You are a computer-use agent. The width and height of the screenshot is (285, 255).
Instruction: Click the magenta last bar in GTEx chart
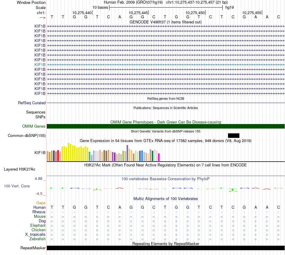(x=159, y=157)
